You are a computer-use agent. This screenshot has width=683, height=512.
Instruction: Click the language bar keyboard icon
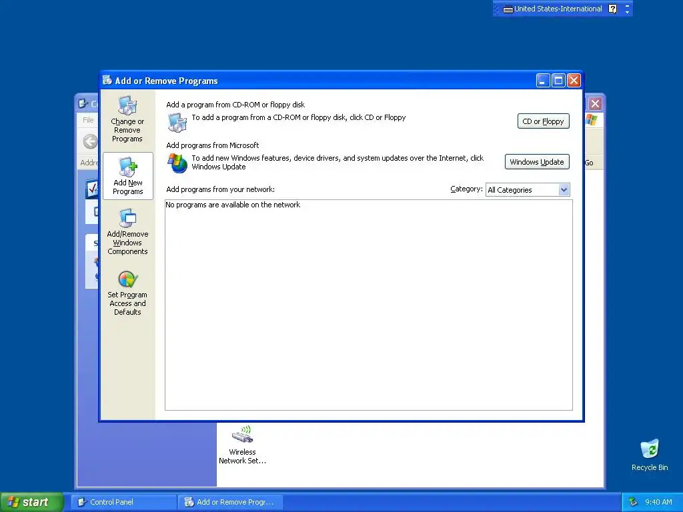click(x=508, y=9)
